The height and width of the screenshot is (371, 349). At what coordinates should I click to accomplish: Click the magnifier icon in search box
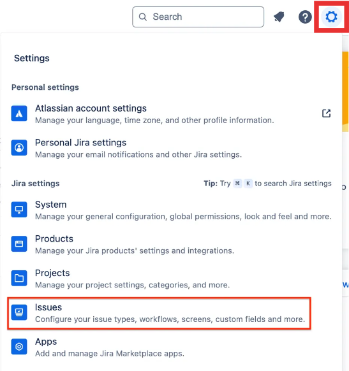[x=142, y=17]
